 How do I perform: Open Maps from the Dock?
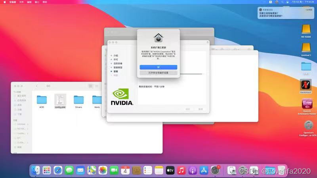(92, 170)
